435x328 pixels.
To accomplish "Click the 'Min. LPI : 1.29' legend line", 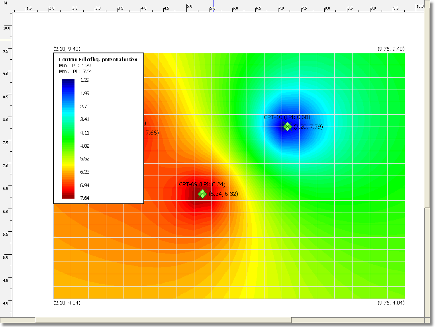I will tap(75, 65).
